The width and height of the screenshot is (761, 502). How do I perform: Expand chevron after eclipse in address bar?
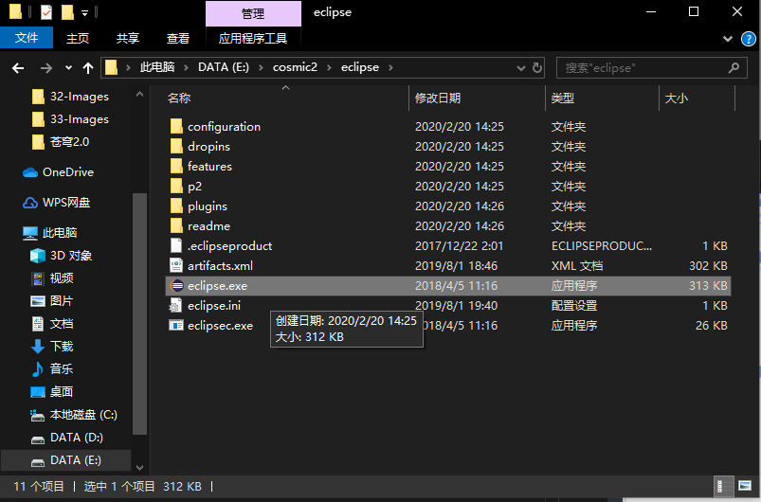(390, 67)
